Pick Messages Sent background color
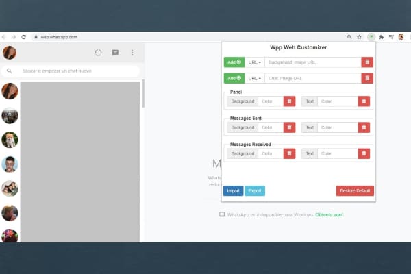This screenshot has height=274, width=411. coord(271,127)
